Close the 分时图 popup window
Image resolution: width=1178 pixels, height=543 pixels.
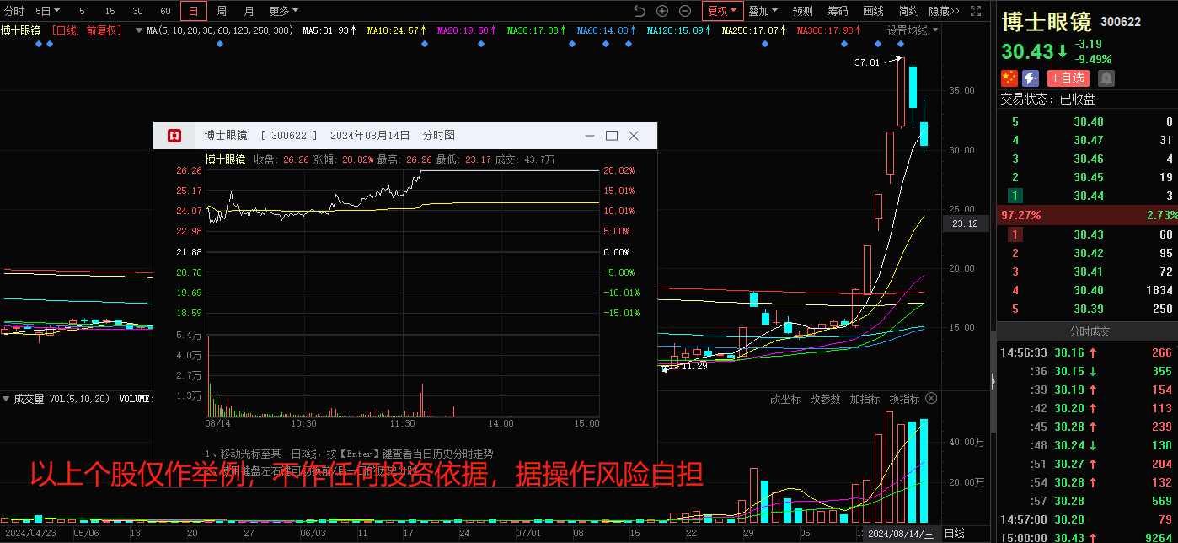[x=634, y=135]
